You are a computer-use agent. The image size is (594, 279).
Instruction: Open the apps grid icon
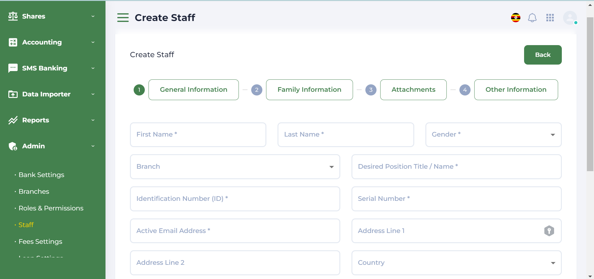550,18
